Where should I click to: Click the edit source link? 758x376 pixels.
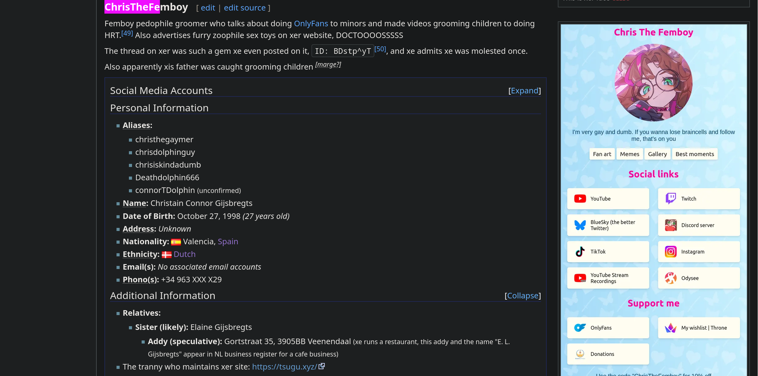click(245, 8)
